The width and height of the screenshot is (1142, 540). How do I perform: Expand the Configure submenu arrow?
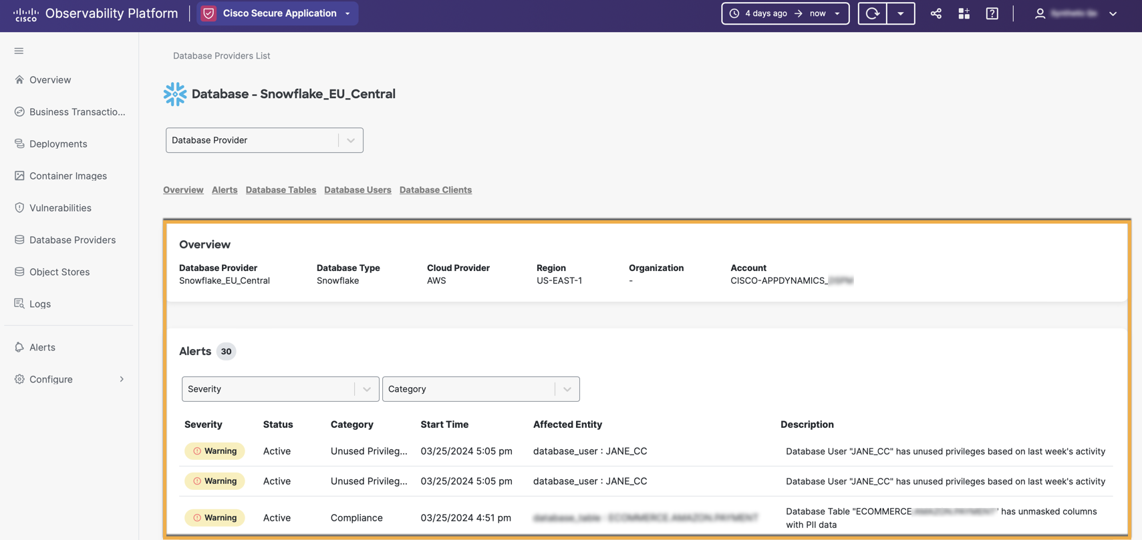[122, 379]
